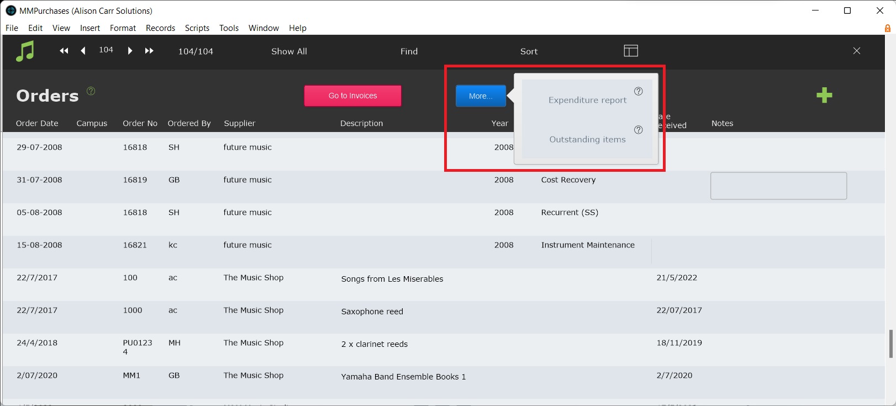
Task: Click Recurrent (SS) category text
Action: (x=570, y=212)
